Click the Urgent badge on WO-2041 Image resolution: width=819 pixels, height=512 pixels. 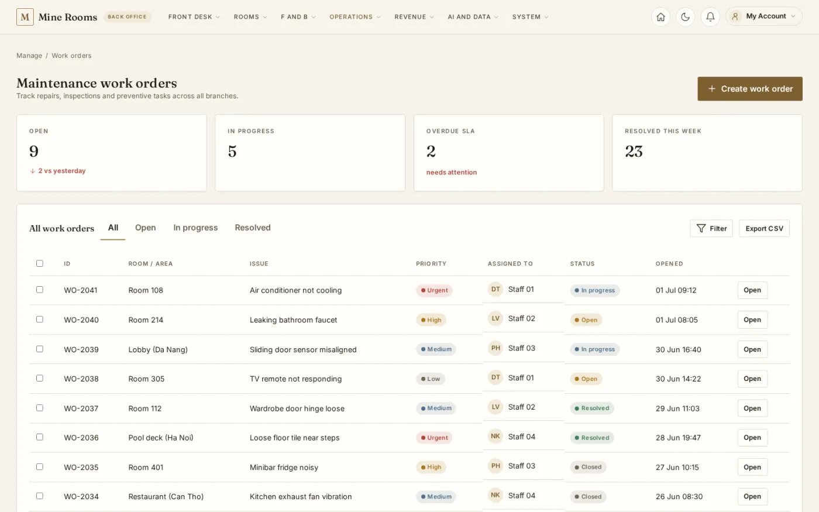click(x=434, y=290)
